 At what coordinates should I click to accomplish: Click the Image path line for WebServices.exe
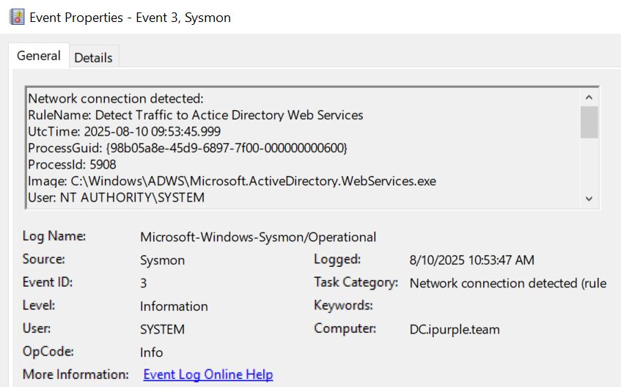[x=232, y=181]
